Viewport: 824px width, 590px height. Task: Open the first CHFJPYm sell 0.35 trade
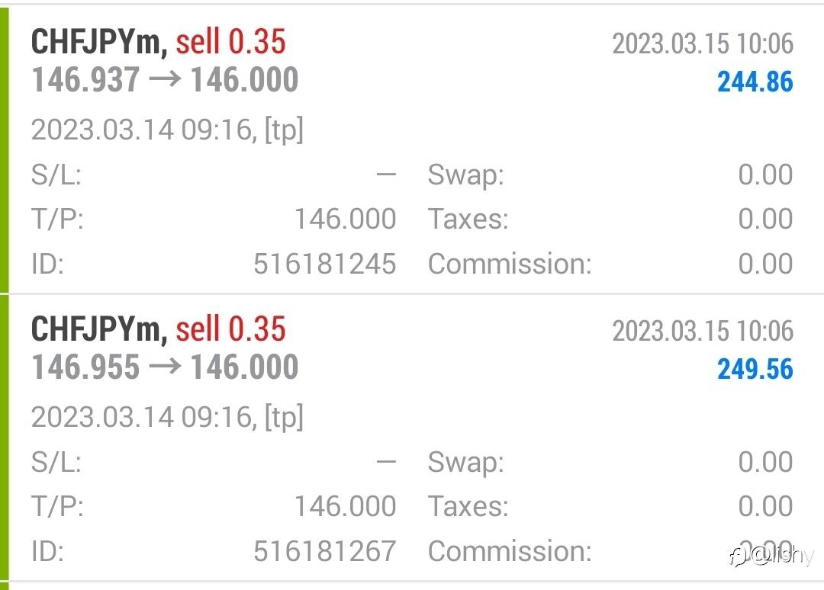coord(158,42)
